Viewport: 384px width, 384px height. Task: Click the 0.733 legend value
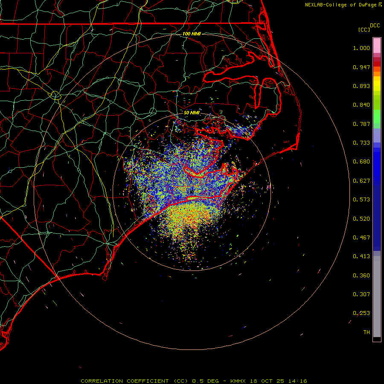click(361, 143)
